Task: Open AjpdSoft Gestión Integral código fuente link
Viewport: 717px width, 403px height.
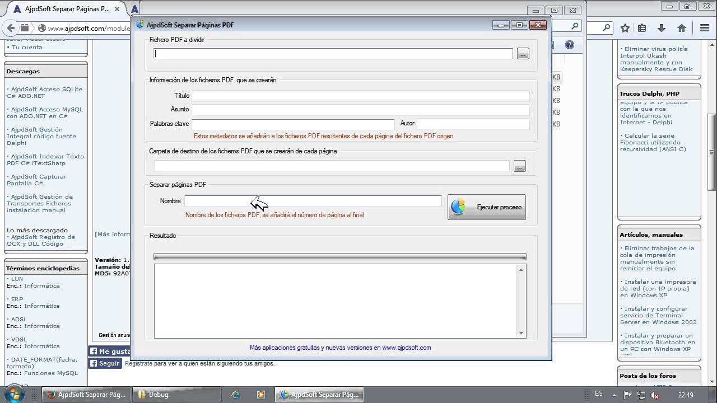Action: point(41,136)
